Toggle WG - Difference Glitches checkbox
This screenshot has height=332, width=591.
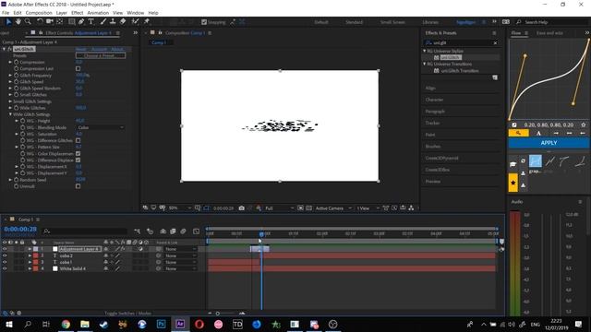pyautogui.click(x=78, y=140)
